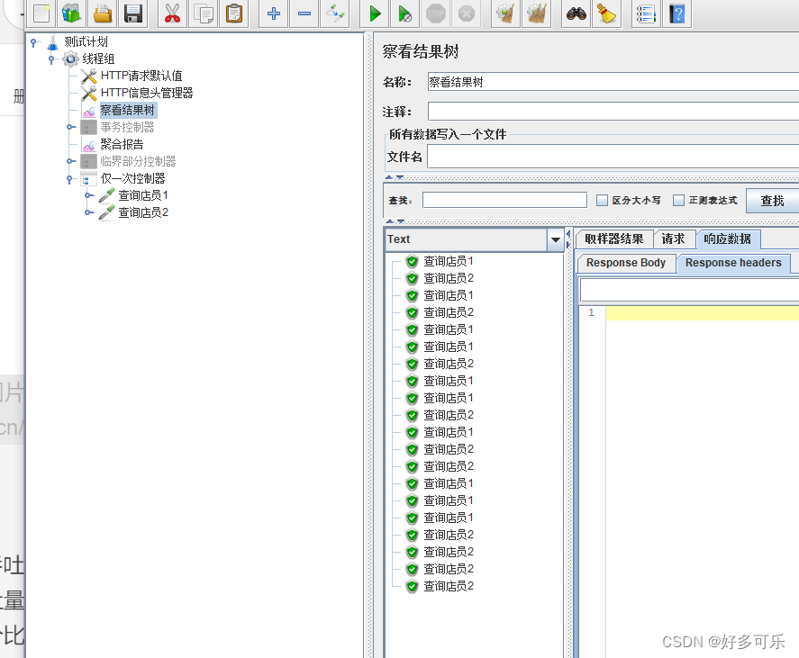Collapse the 仅一次控制器 tree node
This screenshot has width=799, height=658.
tap(69, 179)
